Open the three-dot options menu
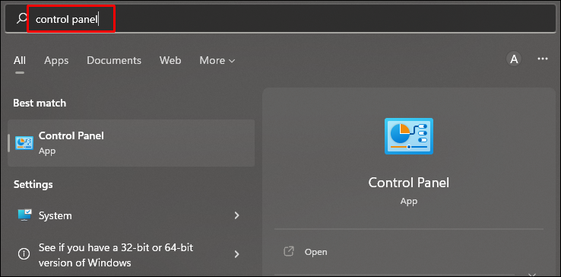The width and height of the screenshot is (561, 277). point(543,59)
